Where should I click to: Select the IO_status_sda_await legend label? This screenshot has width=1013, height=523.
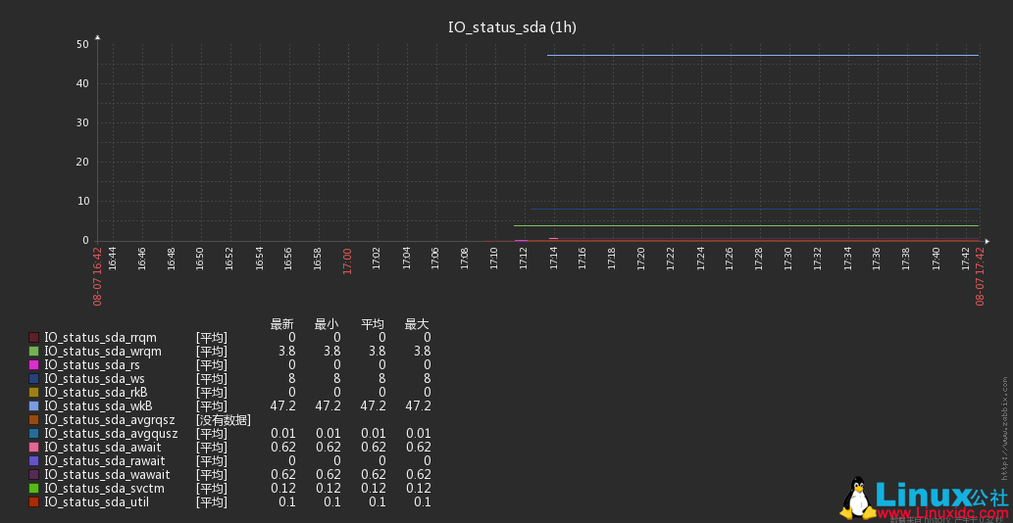(x=103, y=447)
